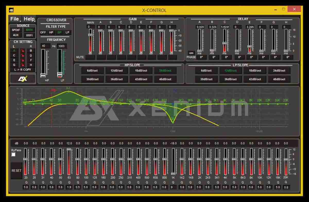Select AUX as source

[16, 35]
